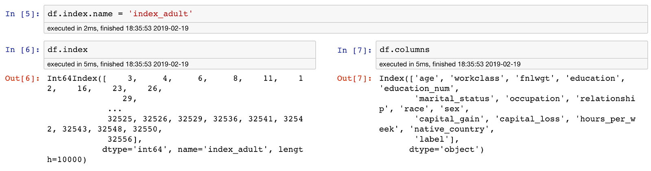Click the 'executed in 2ms' timing bar
The image size is (651, 171).
point(345,28)
